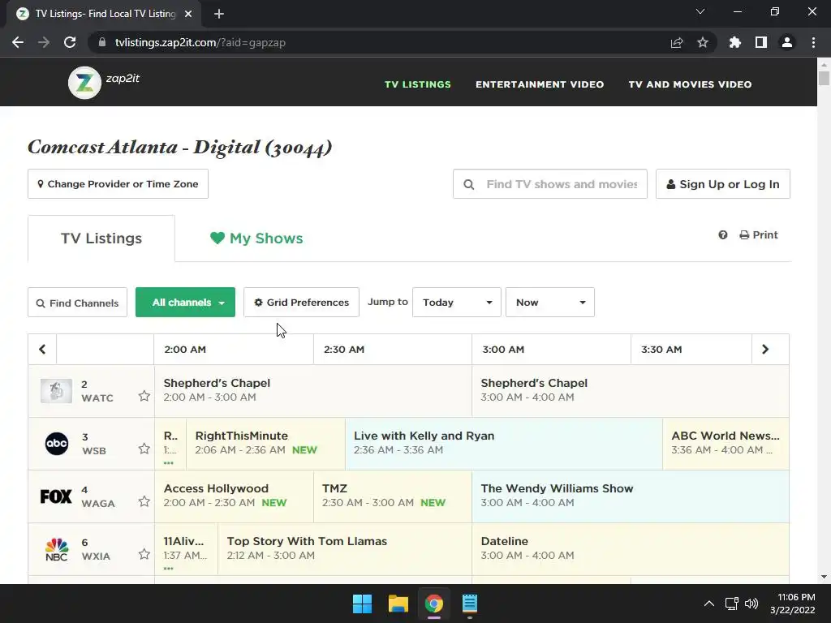Open Windows Start menu
Viewport: 831px width, 623px height.
363,604
